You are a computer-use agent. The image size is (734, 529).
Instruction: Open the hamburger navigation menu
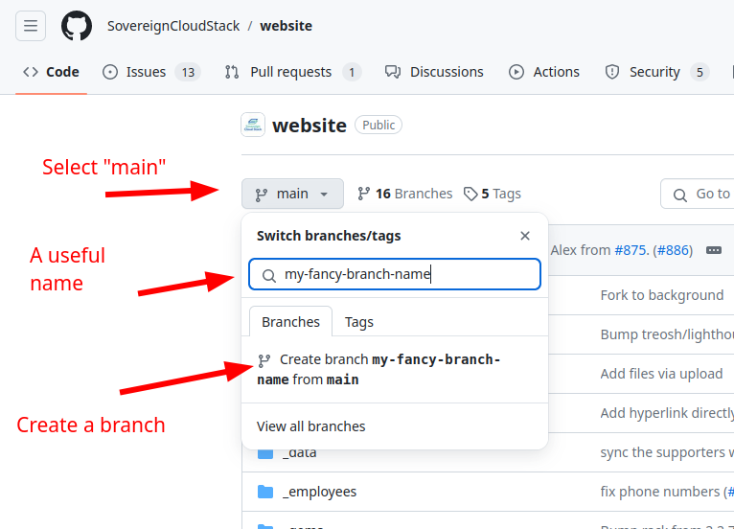tap(31, 26)
